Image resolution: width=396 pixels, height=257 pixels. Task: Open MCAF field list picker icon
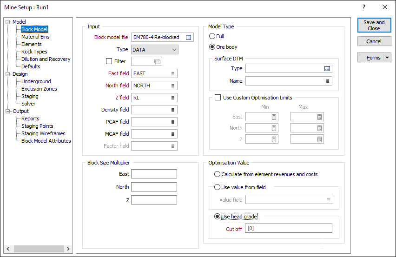tap(173, 134)
